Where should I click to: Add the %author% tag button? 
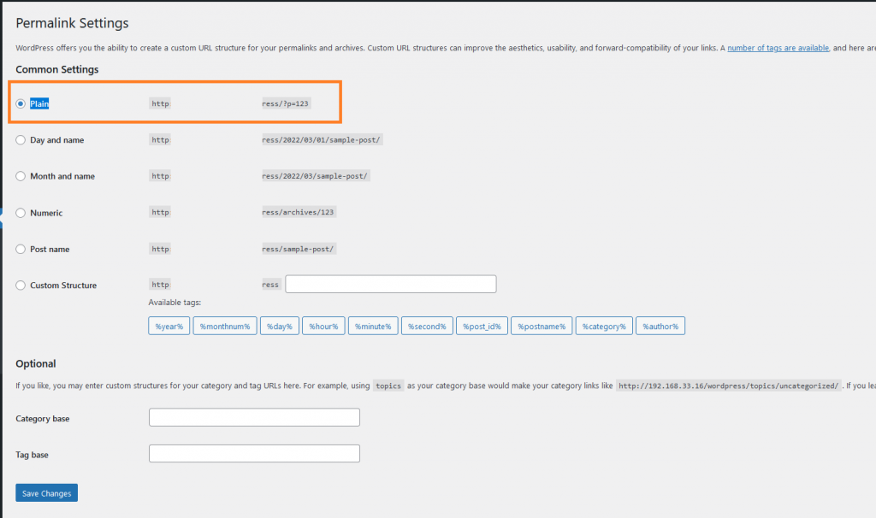(660, 326)
